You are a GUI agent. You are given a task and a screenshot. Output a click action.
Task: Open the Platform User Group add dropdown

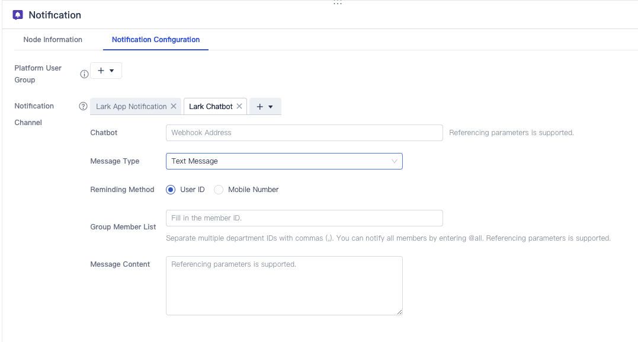[x=106, y=71]
